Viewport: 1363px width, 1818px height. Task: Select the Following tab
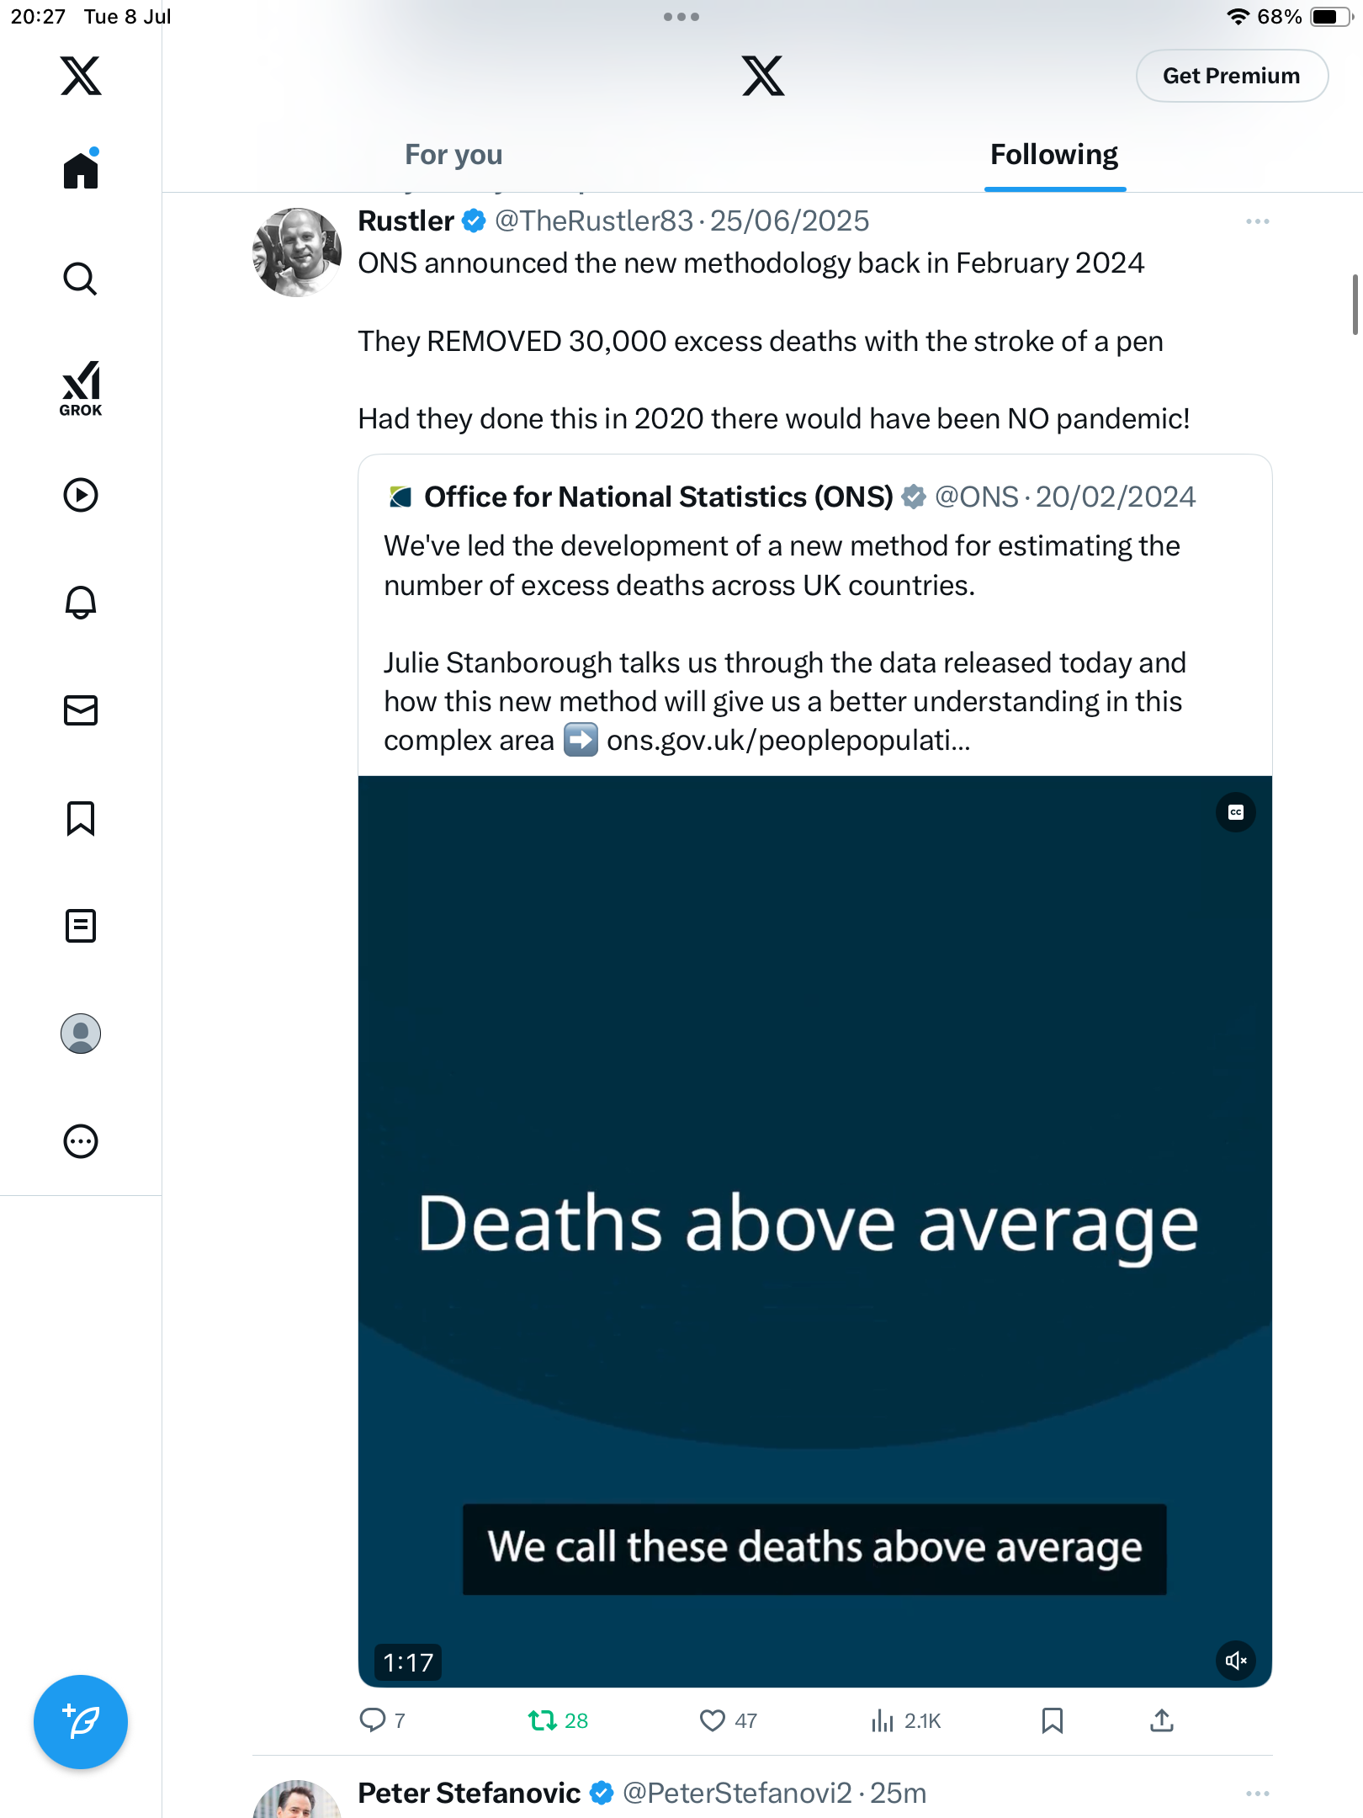1054,155
